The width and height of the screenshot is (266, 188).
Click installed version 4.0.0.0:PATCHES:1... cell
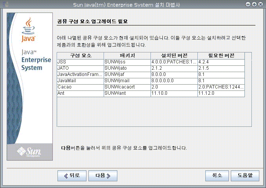coord(174,62)
